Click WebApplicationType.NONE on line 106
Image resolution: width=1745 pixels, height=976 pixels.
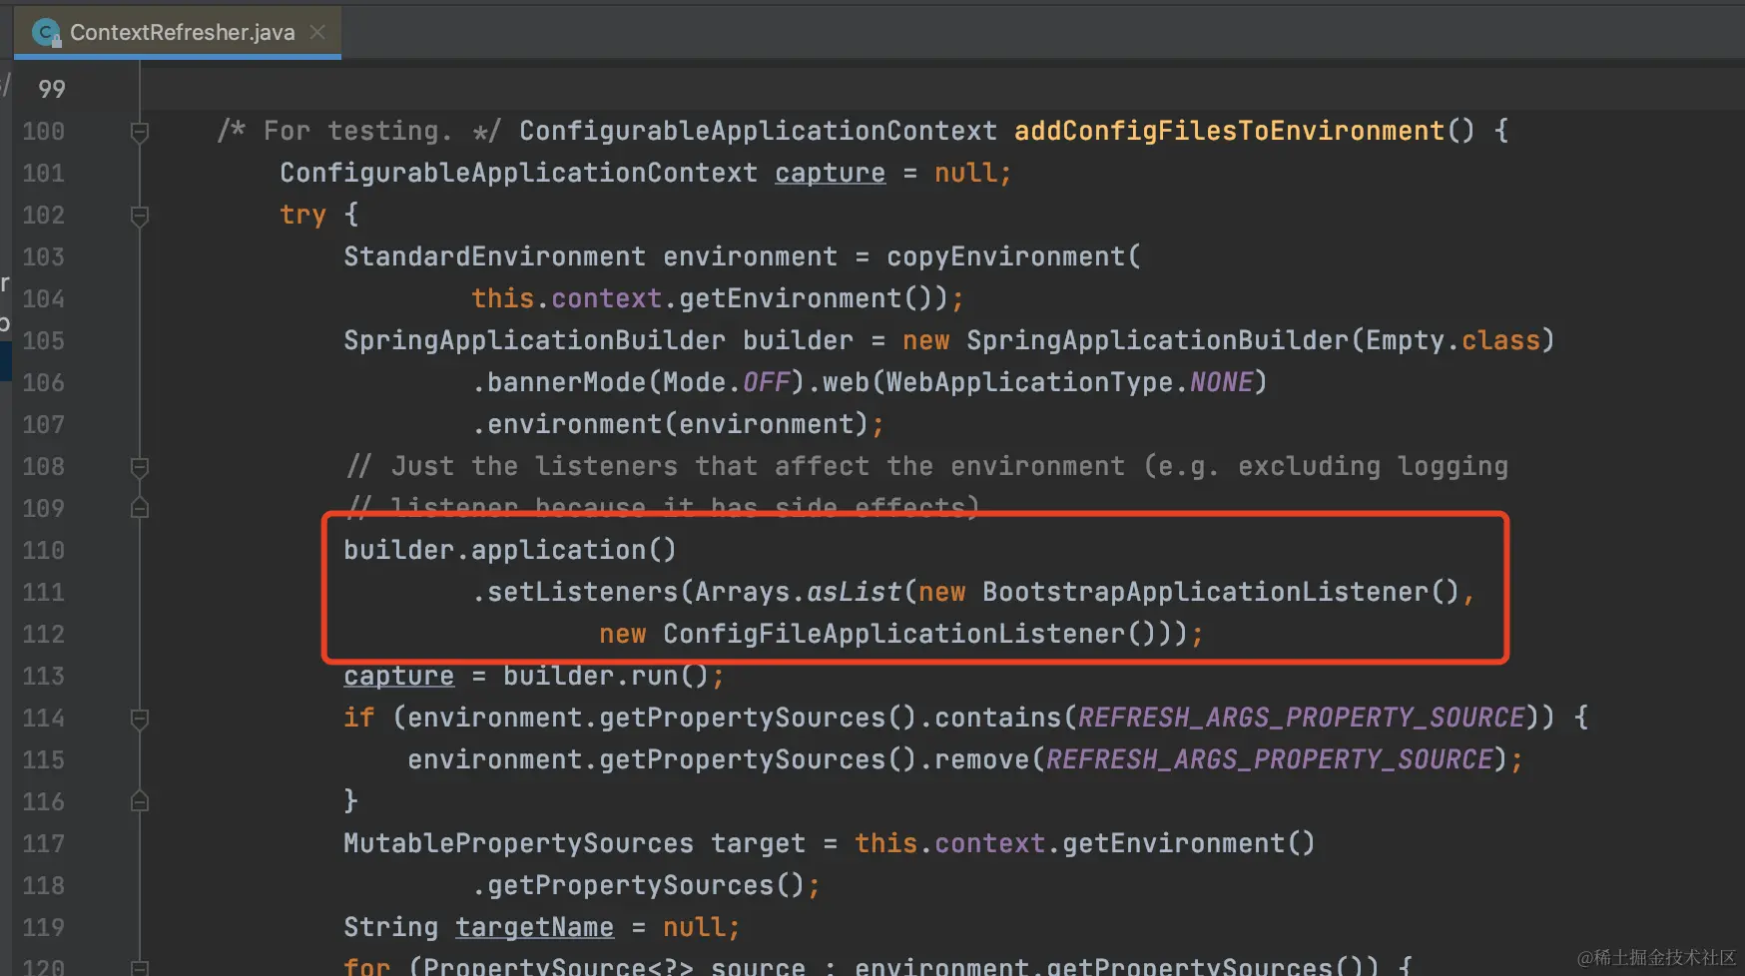1070,382
